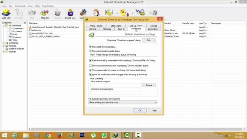The width and height of the screenshot is (247, 139).
Task: Open the Scheduler alarm clock icon
Action: pyautogui.click(x=96, y=13)
